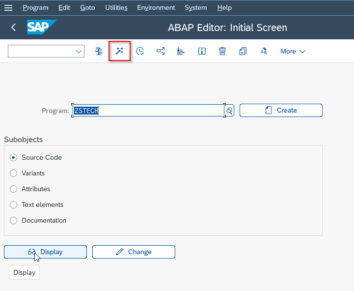Rename the program with the AB icon
The width and height of the screenshot is (354, 291).
tap(264, 51)
